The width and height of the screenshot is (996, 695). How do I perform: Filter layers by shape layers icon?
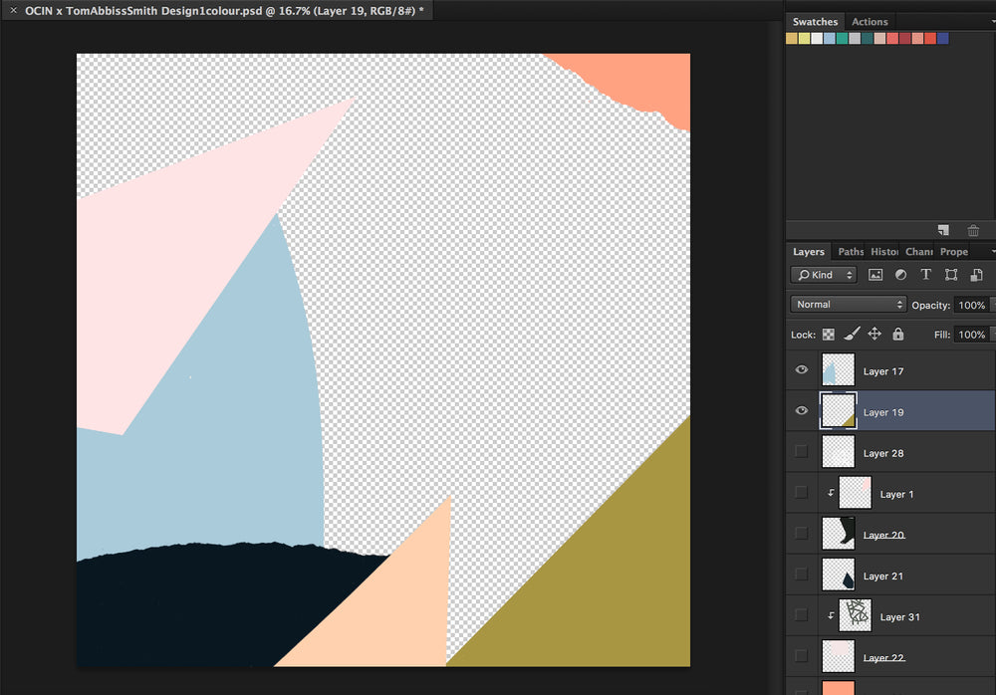(x=951, y=275)
